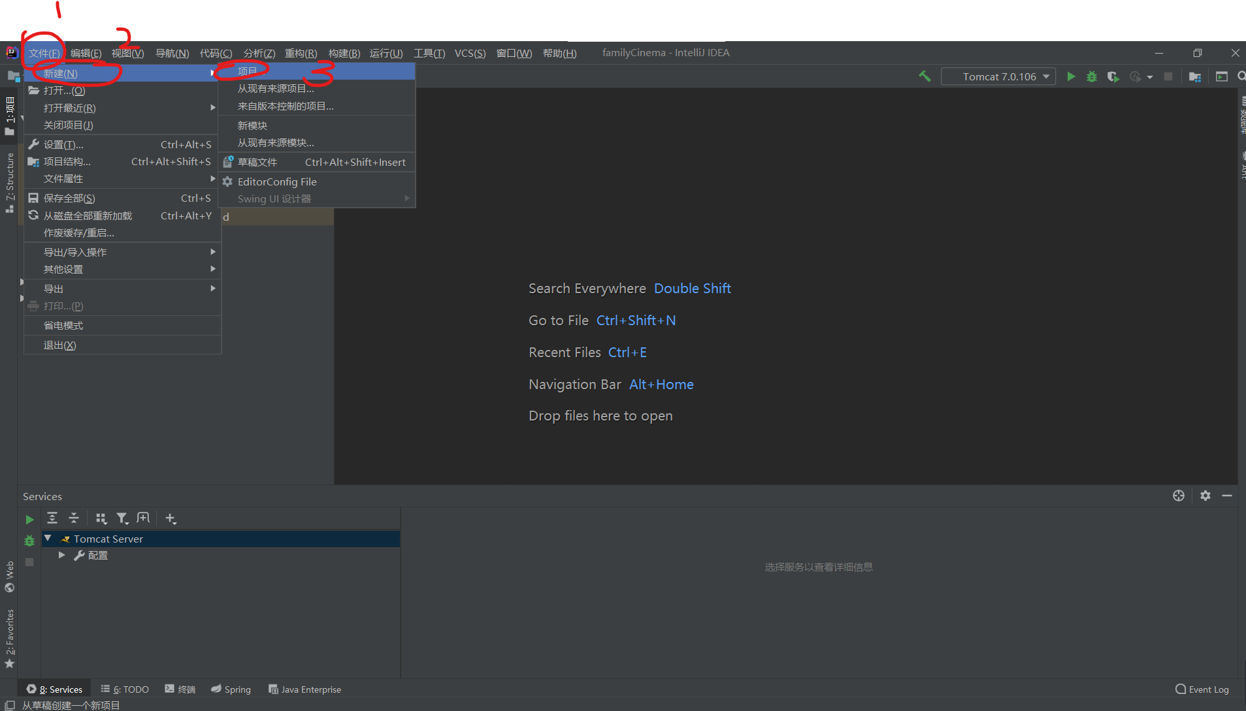Choose 来自版本控制的项目... menu entry
Image resolution: width=1246 pixels, height=711 pixels.
[317, 106]
